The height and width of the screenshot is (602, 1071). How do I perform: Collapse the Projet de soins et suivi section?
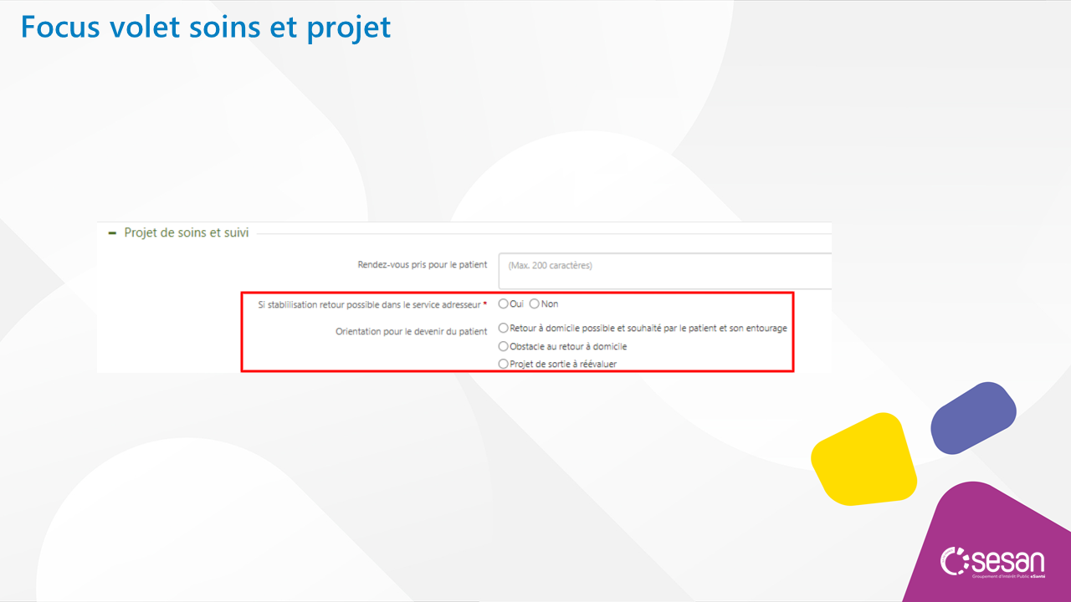(x=112, y=233)
